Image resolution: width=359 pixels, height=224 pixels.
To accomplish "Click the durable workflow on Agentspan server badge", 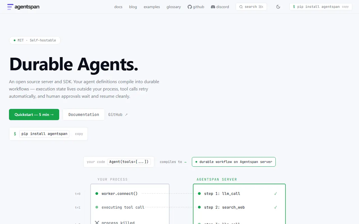I will coord(234,162).
